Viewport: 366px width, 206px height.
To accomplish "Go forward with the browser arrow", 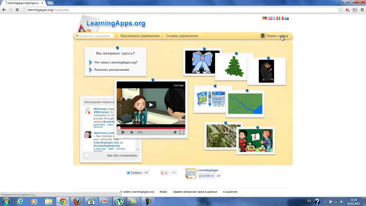I will coord(11,10).
